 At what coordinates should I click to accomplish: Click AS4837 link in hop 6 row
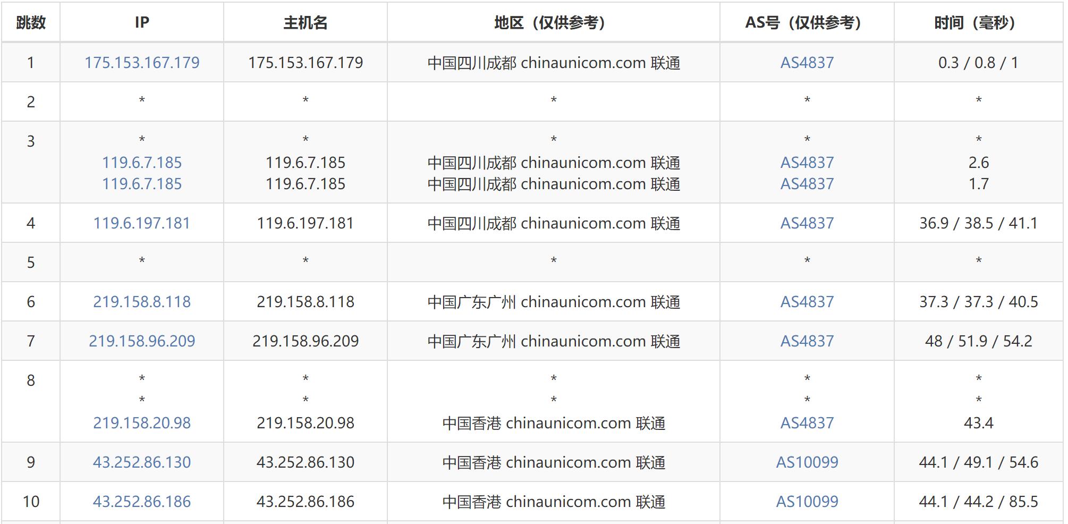[x=807, y=302]
